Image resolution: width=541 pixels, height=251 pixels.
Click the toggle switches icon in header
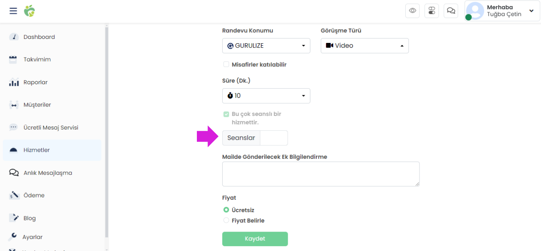(431, 11)
